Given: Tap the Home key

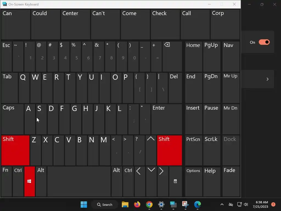Looking at the screenshot, I should pos(193,57).
